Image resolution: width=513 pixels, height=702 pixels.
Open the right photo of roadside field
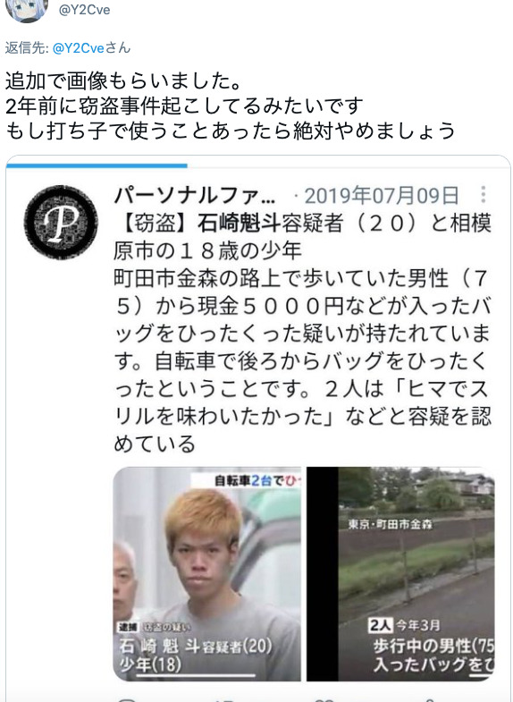pos(400,574)
